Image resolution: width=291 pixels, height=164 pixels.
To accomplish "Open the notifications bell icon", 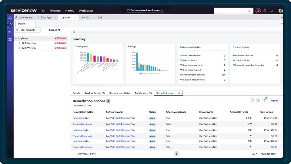I will tap(272, 11).
